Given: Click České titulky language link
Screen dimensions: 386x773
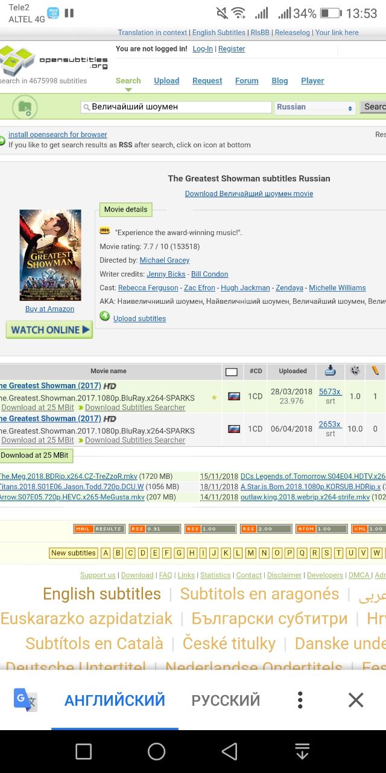Looking at the screenshot, I should pyautogui.click(x=229, y=644).
